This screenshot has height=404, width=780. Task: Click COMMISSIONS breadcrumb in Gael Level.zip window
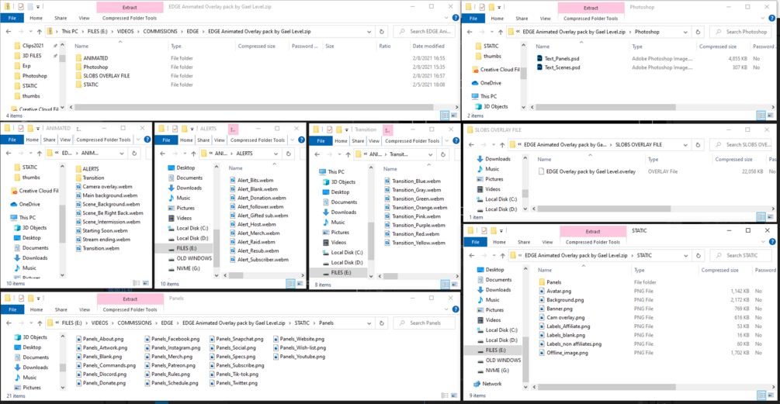(160, 31)
